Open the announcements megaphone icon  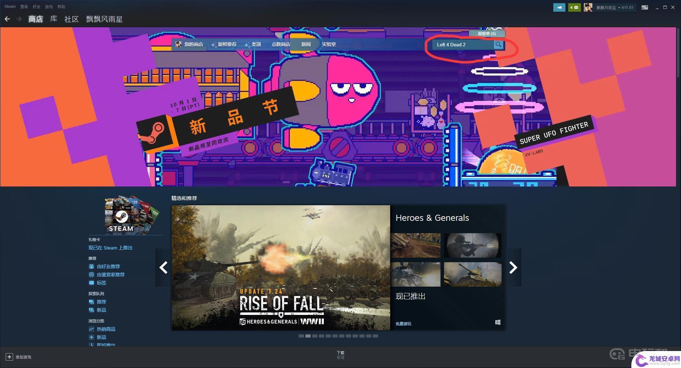point(559,7)
